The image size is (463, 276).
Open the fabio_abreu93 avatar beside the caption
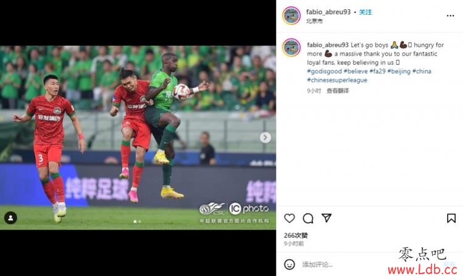point(291,48)
